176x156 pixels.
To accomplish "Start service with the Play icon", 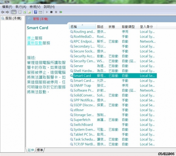I will [47, 12].
